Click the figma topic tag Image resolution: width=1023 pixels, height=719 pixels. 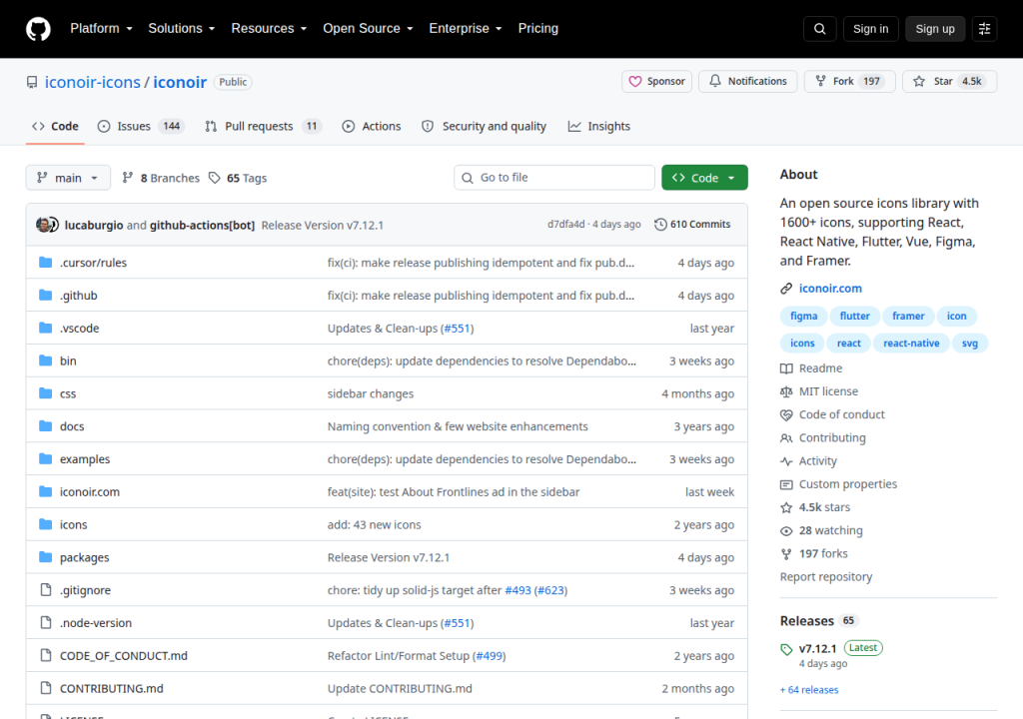(804, 317)
